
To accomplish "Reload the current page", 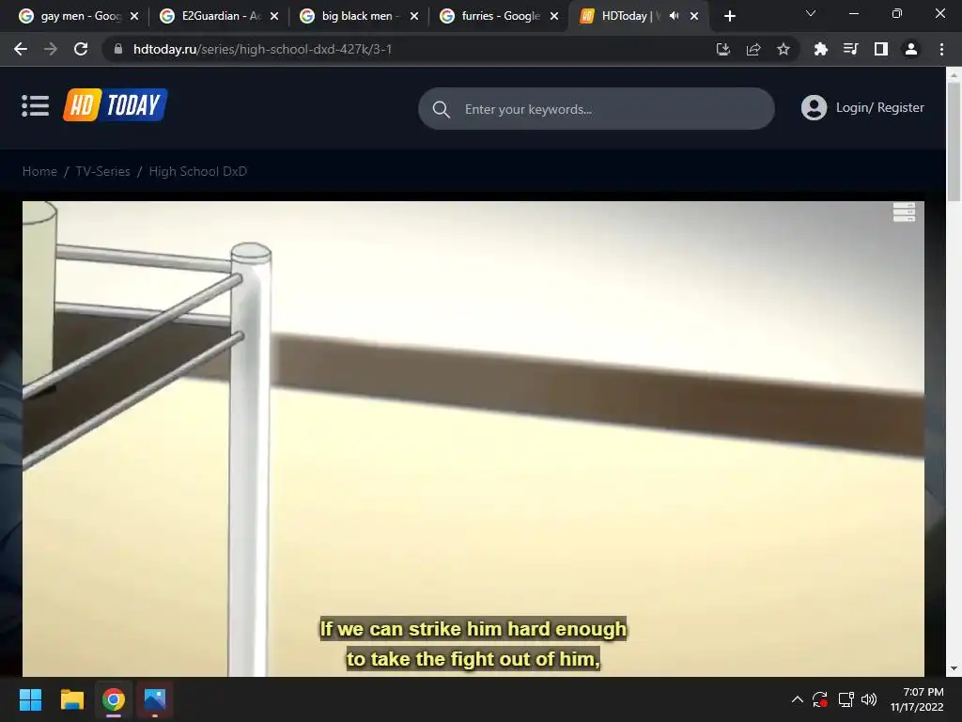I will tap(81, 49).
